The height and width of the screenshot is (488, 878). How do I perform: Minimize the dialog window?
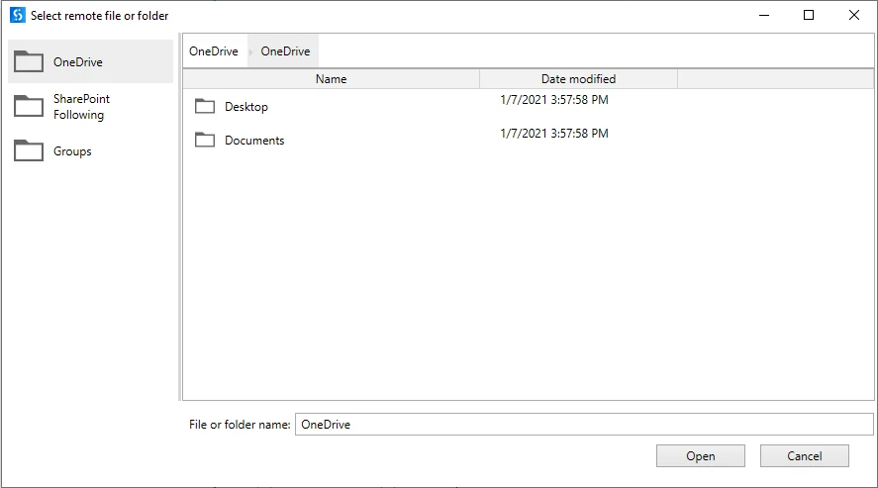[x=764, y=15]
